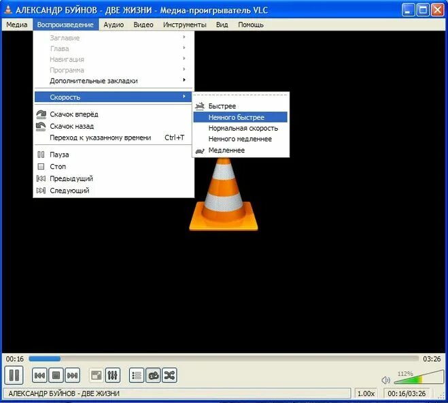Skip to next track in the control bar
The height and width of the screenshot is (403, 448).
coord(72,375)
